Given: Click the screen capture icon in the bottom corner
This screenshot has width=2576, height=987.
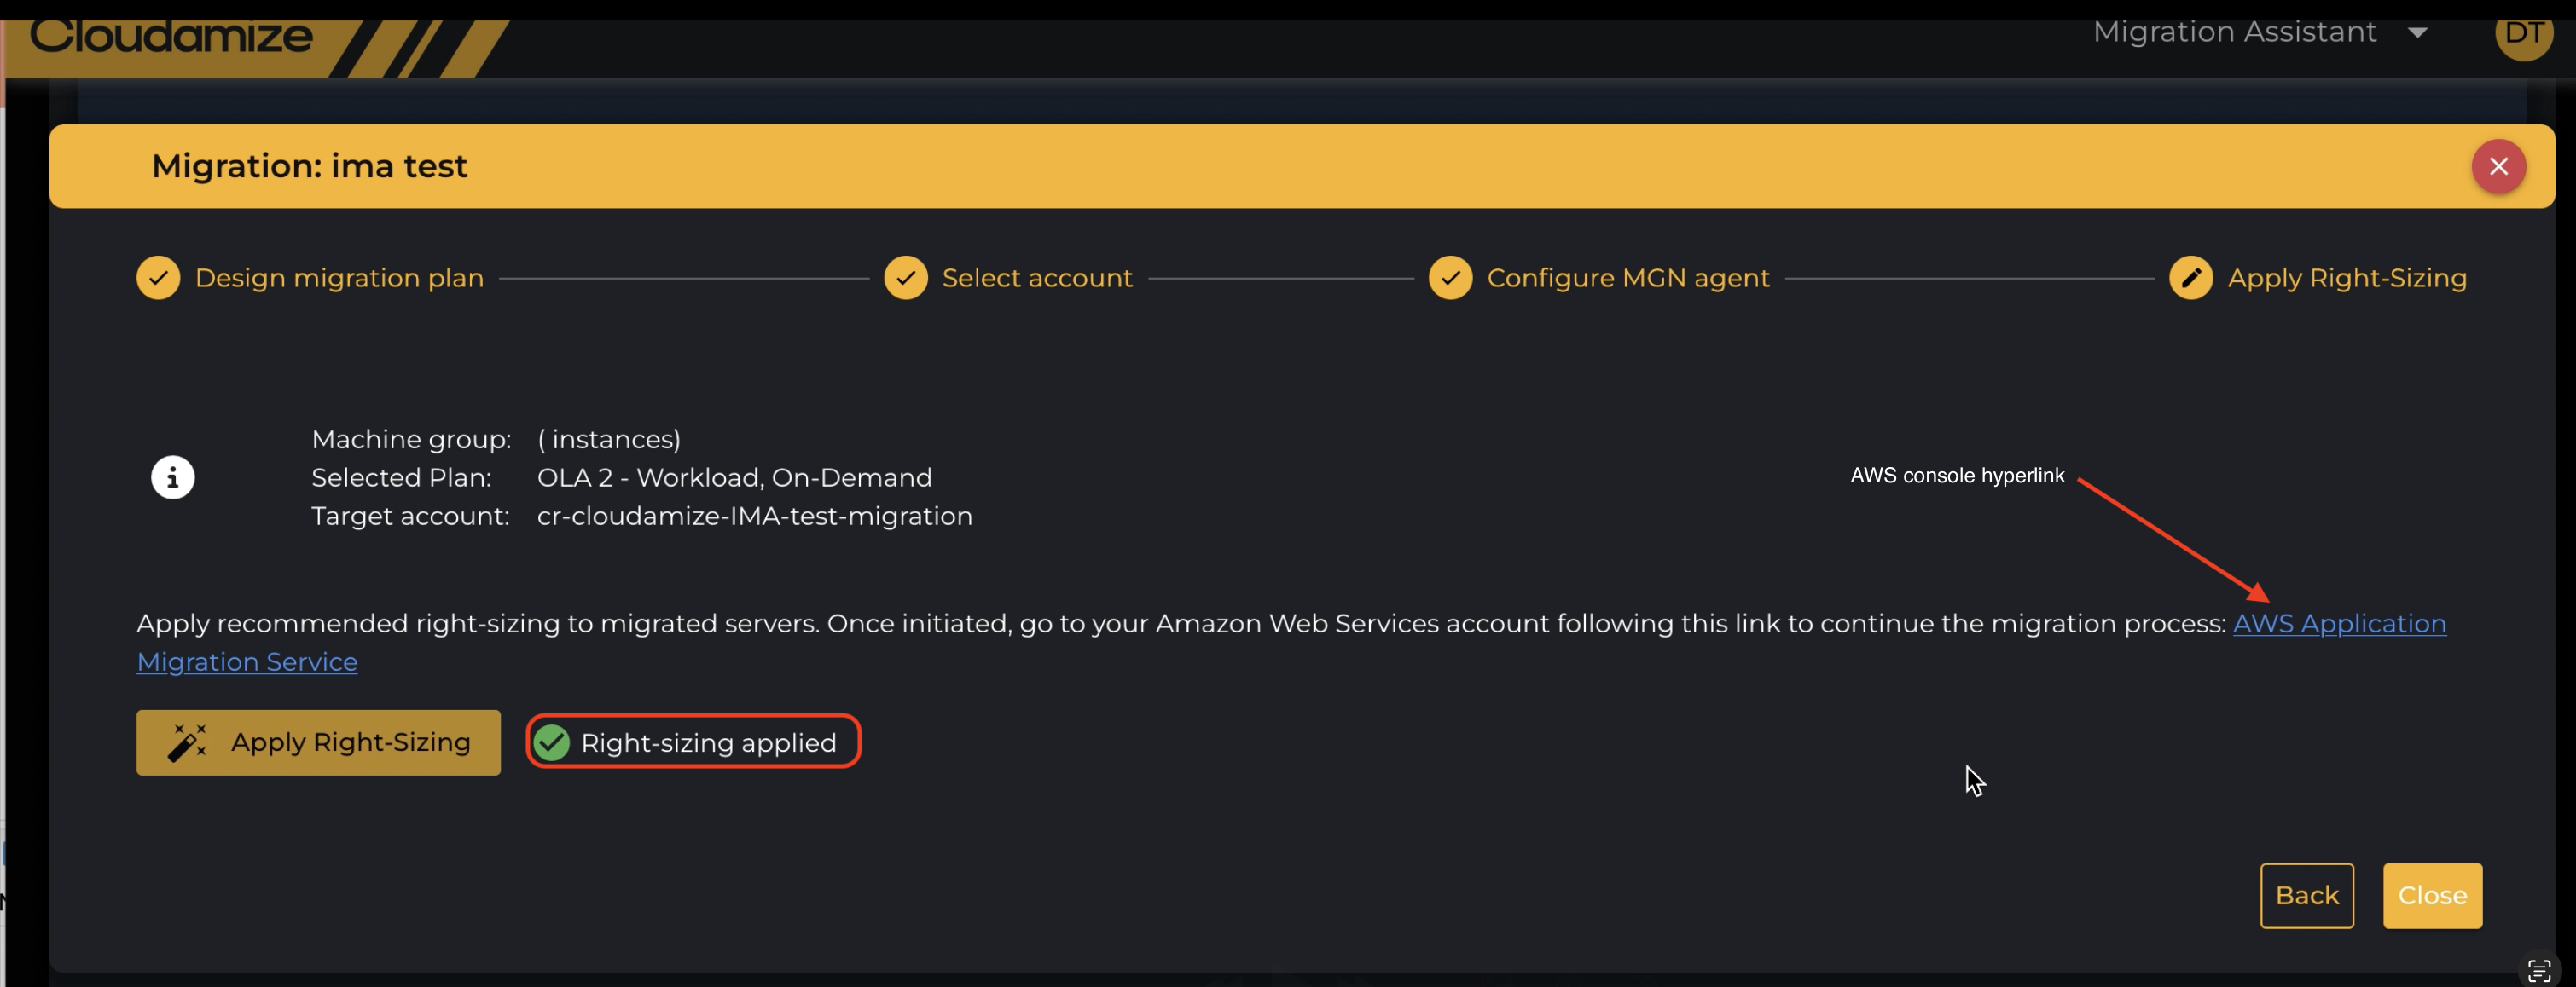Looking at the screenshot, I should pos(2539,969).
